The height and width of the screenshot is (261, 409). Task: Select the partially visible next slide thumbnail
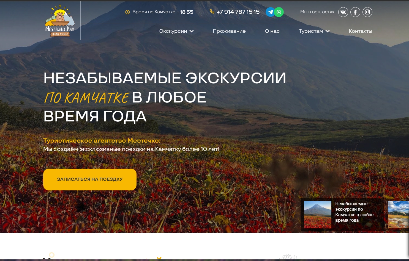pyautogui.click(x=398, y=215)
